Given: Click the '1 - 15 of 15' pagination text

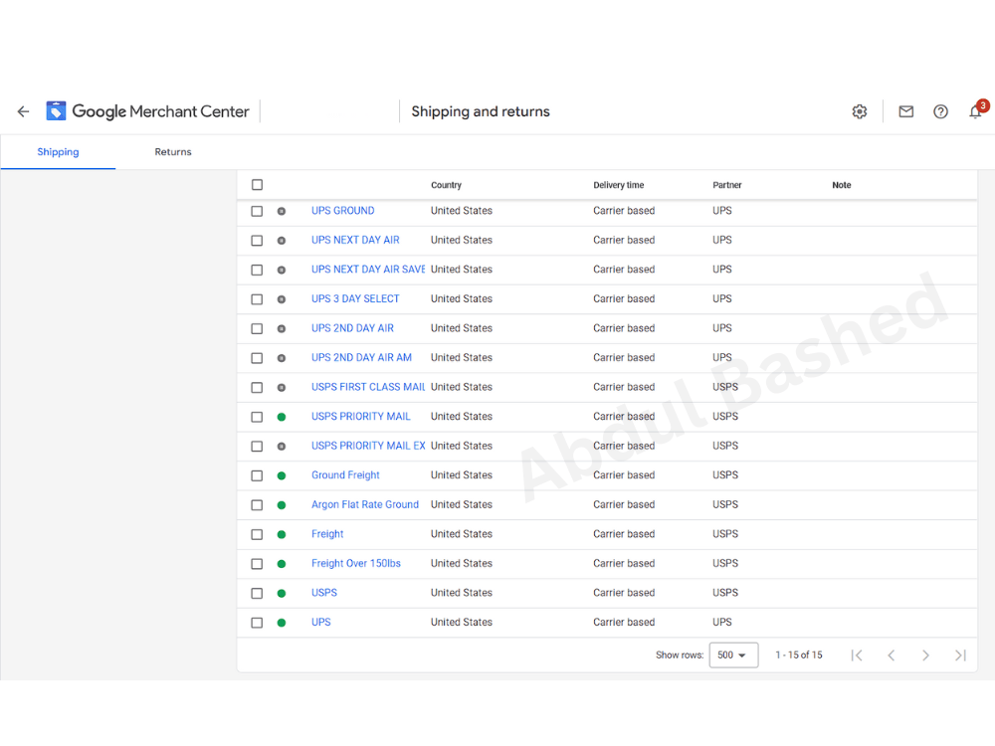Looking at the screenshot, I should 799,655.
